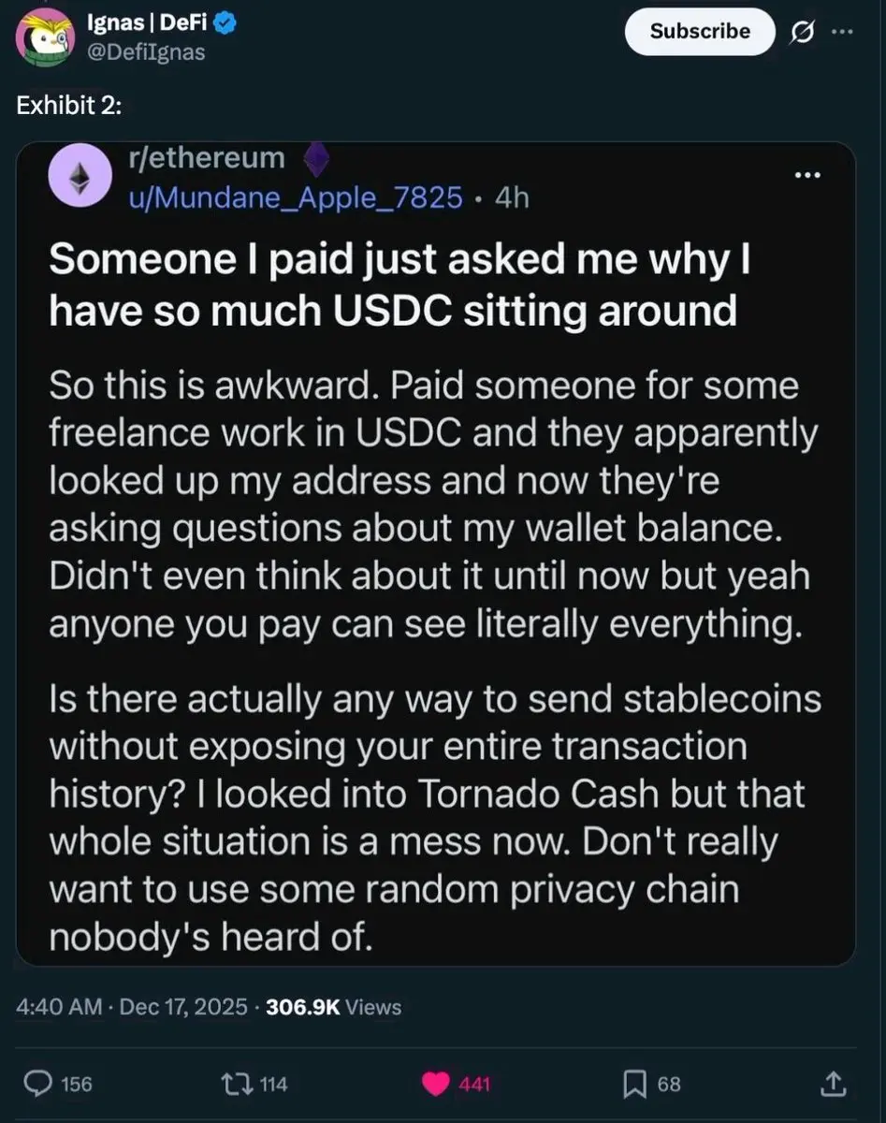Image resolution: width=886 pixels, height=1123 pixels.
Task: Click the purple Ethereum diamond emoji
Action: [x=318, y=160]
